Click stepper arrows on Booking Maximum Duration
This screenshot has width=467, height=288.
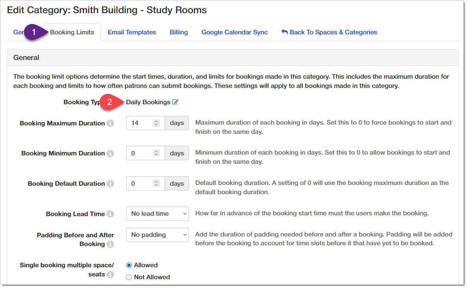[x=156, y=123]
